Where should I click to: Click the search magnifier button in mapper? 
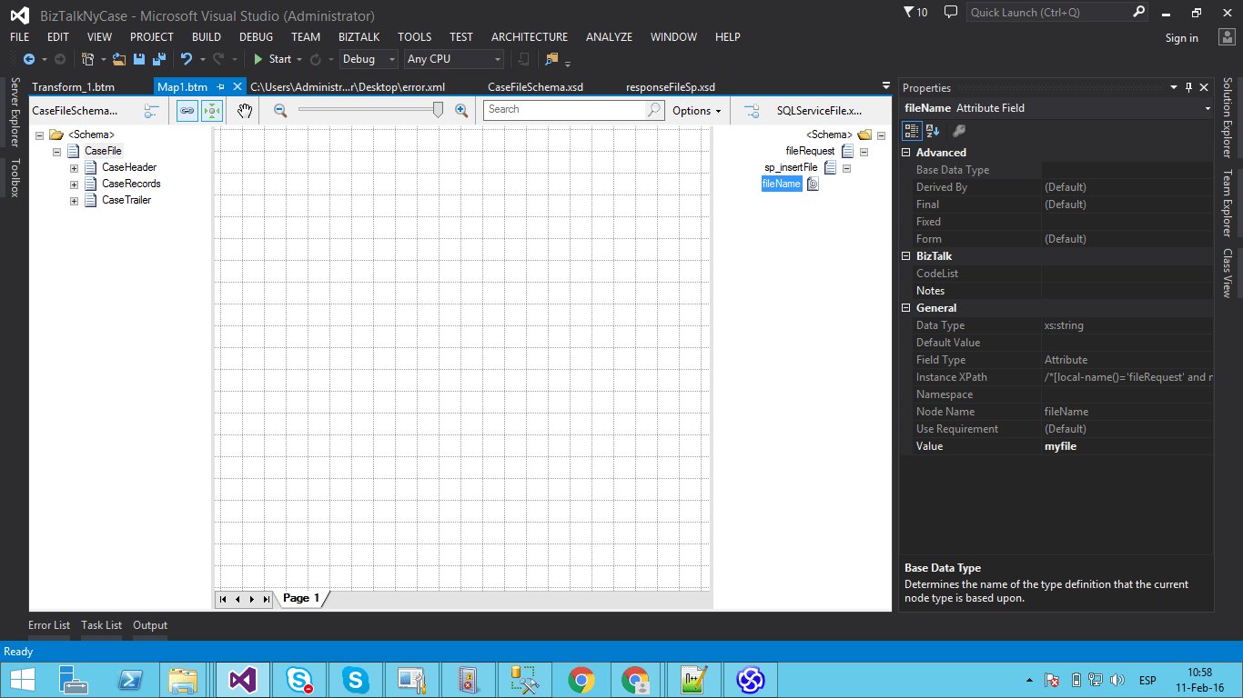654,110
